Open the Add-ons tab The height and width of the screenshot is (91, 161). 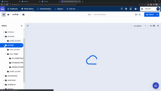[71, 9]
